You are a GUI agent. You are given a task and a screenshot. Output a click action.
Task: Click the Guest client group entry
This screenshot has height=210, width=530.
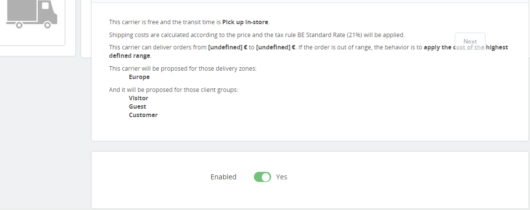click(x=138, y=107)
